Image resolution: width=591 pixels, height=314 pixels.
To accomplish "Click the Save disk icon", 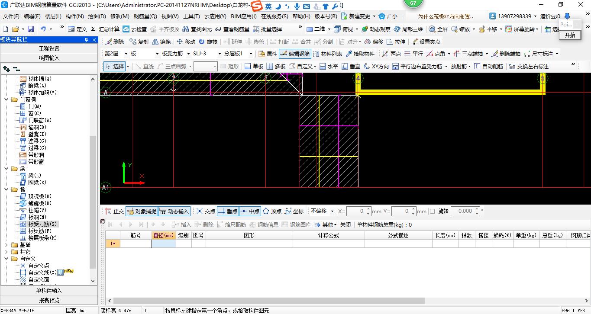I will 31,29.
